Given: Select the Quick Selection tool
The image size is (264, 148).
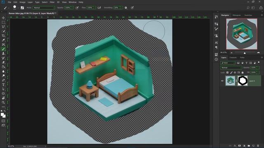Looking at the screenshot, I should pos(3,31).
